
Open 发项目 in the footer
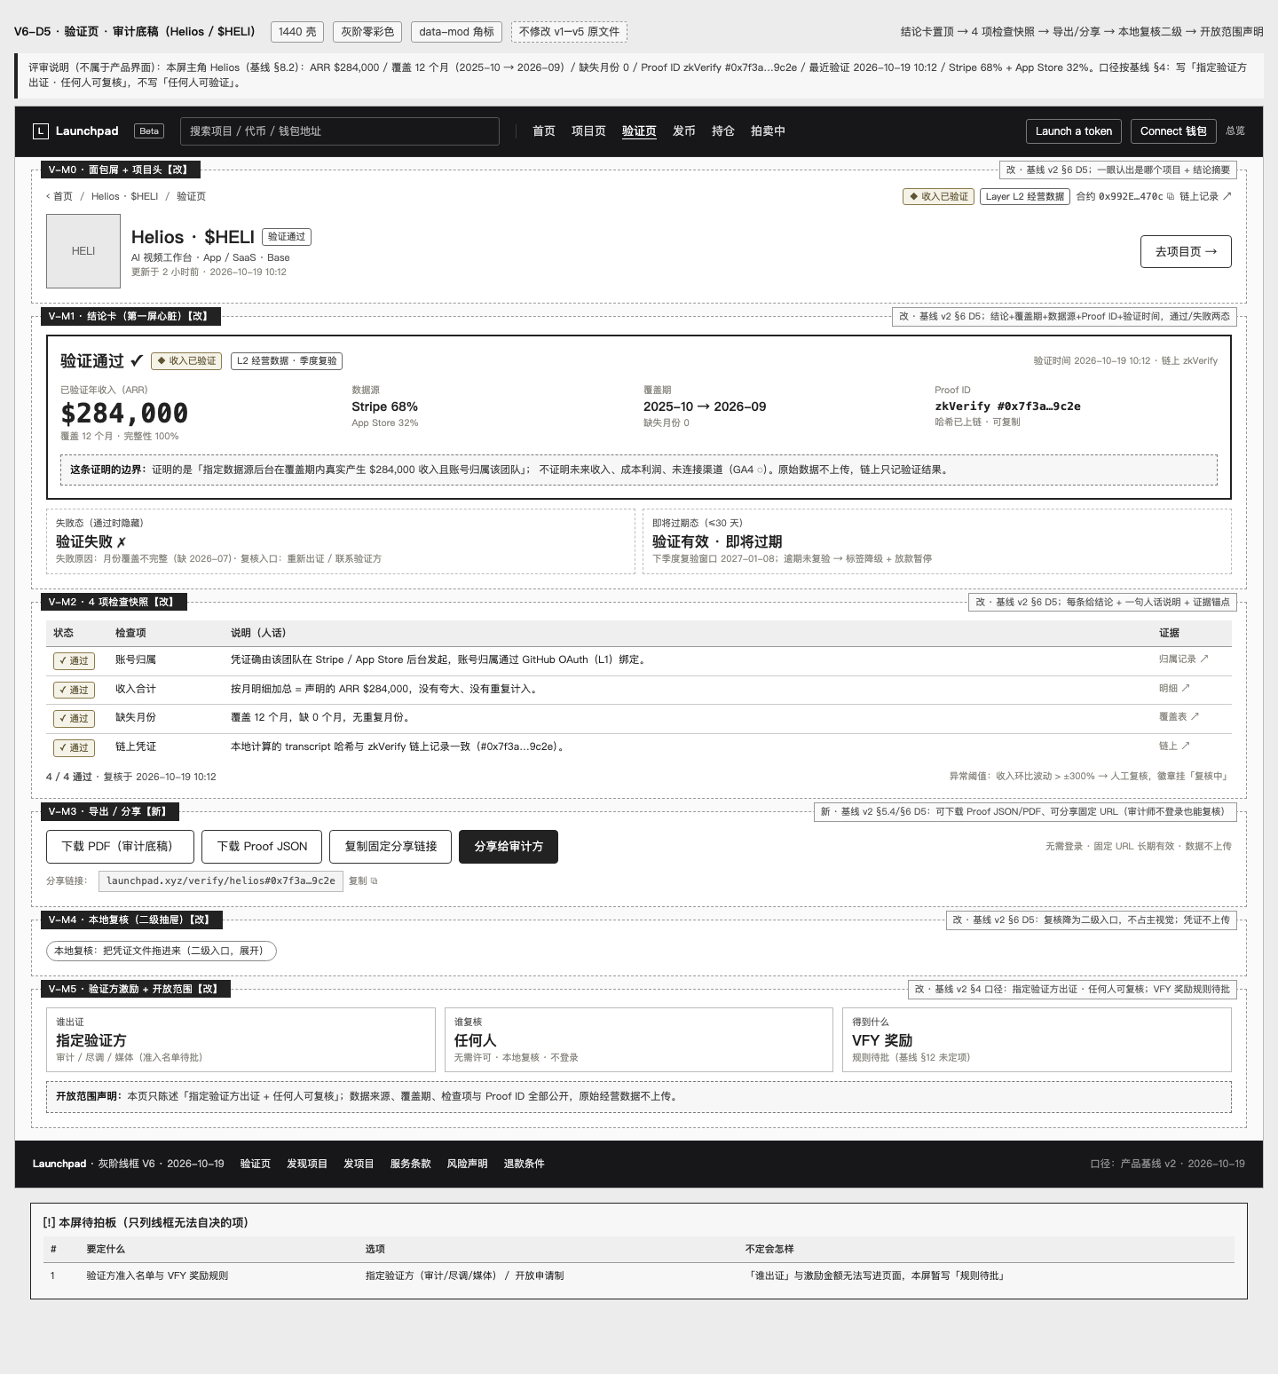click(359, 1165)
